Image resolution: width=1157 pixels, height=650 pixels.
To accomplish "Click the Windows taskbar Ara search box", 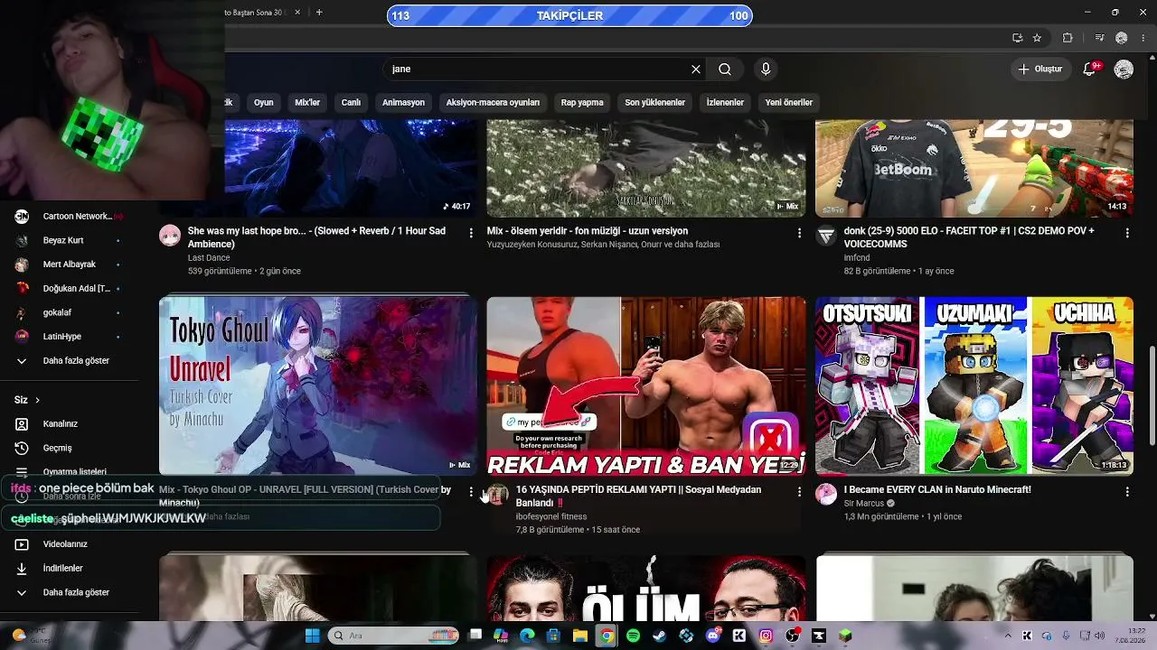I will pos(393,636).
